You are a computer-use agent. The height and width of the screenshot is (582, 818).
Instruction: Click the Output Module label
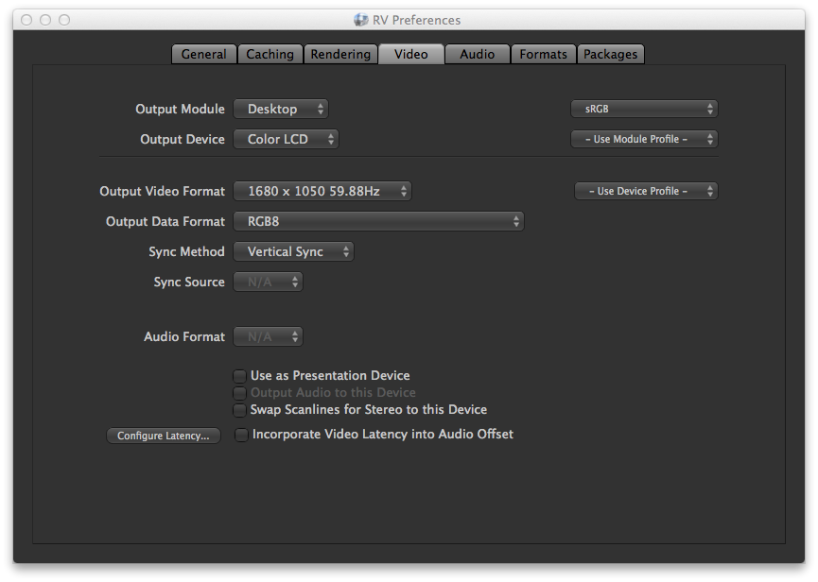180,109
